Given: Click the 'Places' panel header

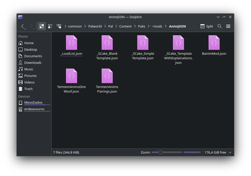Looking at the screenshot, I should pyautogui.click(x=23, y=36).
